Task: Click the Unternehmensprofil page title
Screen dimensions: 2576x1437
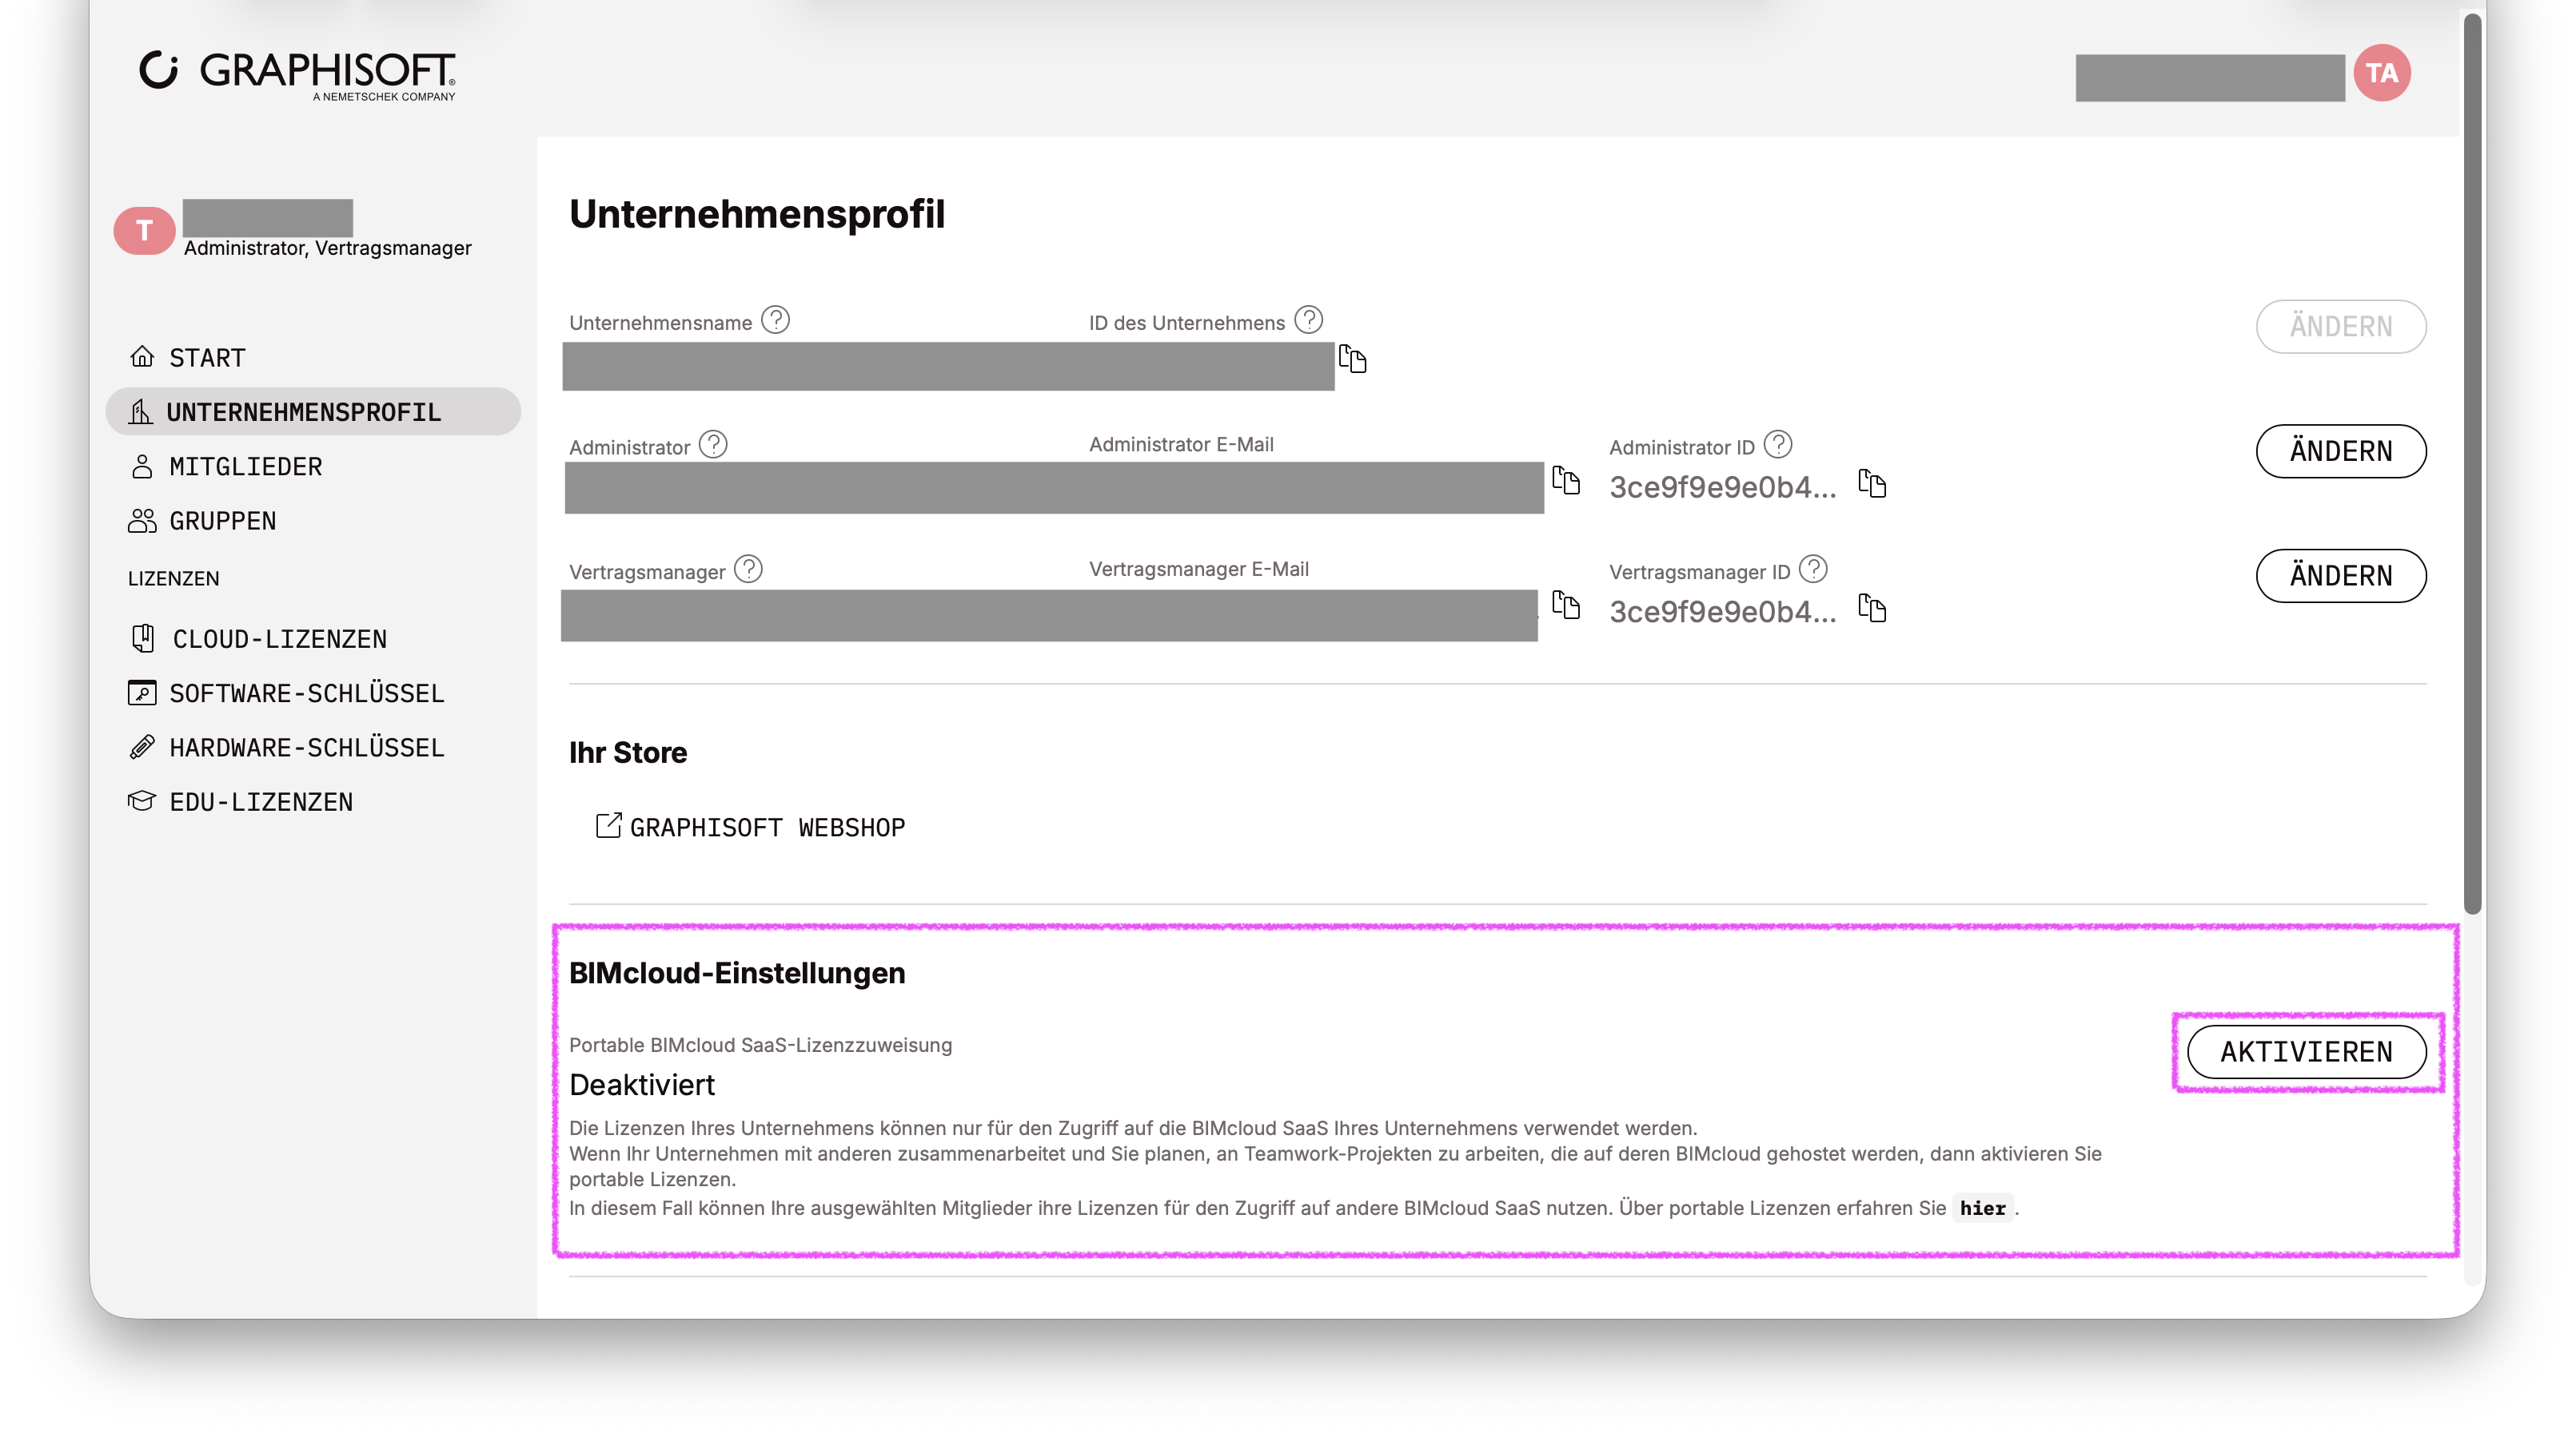Action: pyautogui.click(x=757, y=214)
